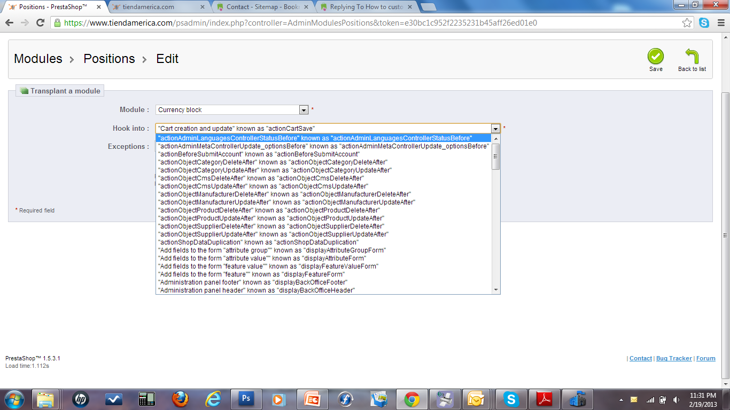Choose actionAdminMetaControllerUpdate_optionsBefore hook option

(323, 146)
